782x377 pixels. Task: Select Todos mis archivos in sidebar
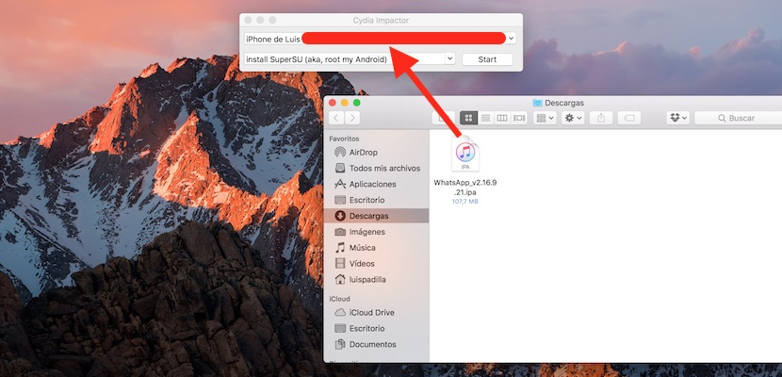click(377, 168)
